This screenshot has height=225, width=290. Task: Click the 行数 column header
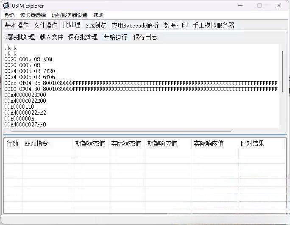point(13,143)
